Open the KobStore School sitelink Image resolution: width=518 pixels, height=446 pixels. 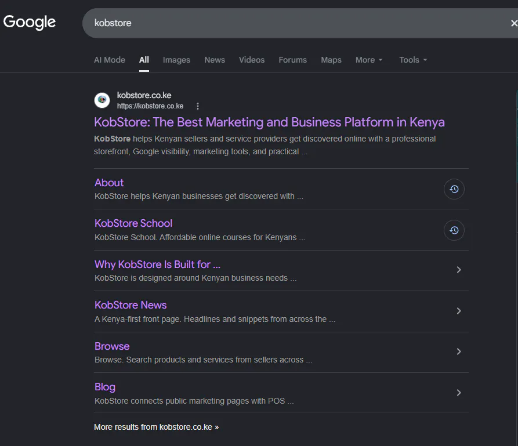coord(133,223)
